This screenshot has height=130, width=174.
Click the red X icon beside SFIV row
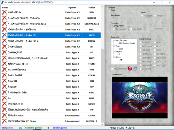(5, 13)
